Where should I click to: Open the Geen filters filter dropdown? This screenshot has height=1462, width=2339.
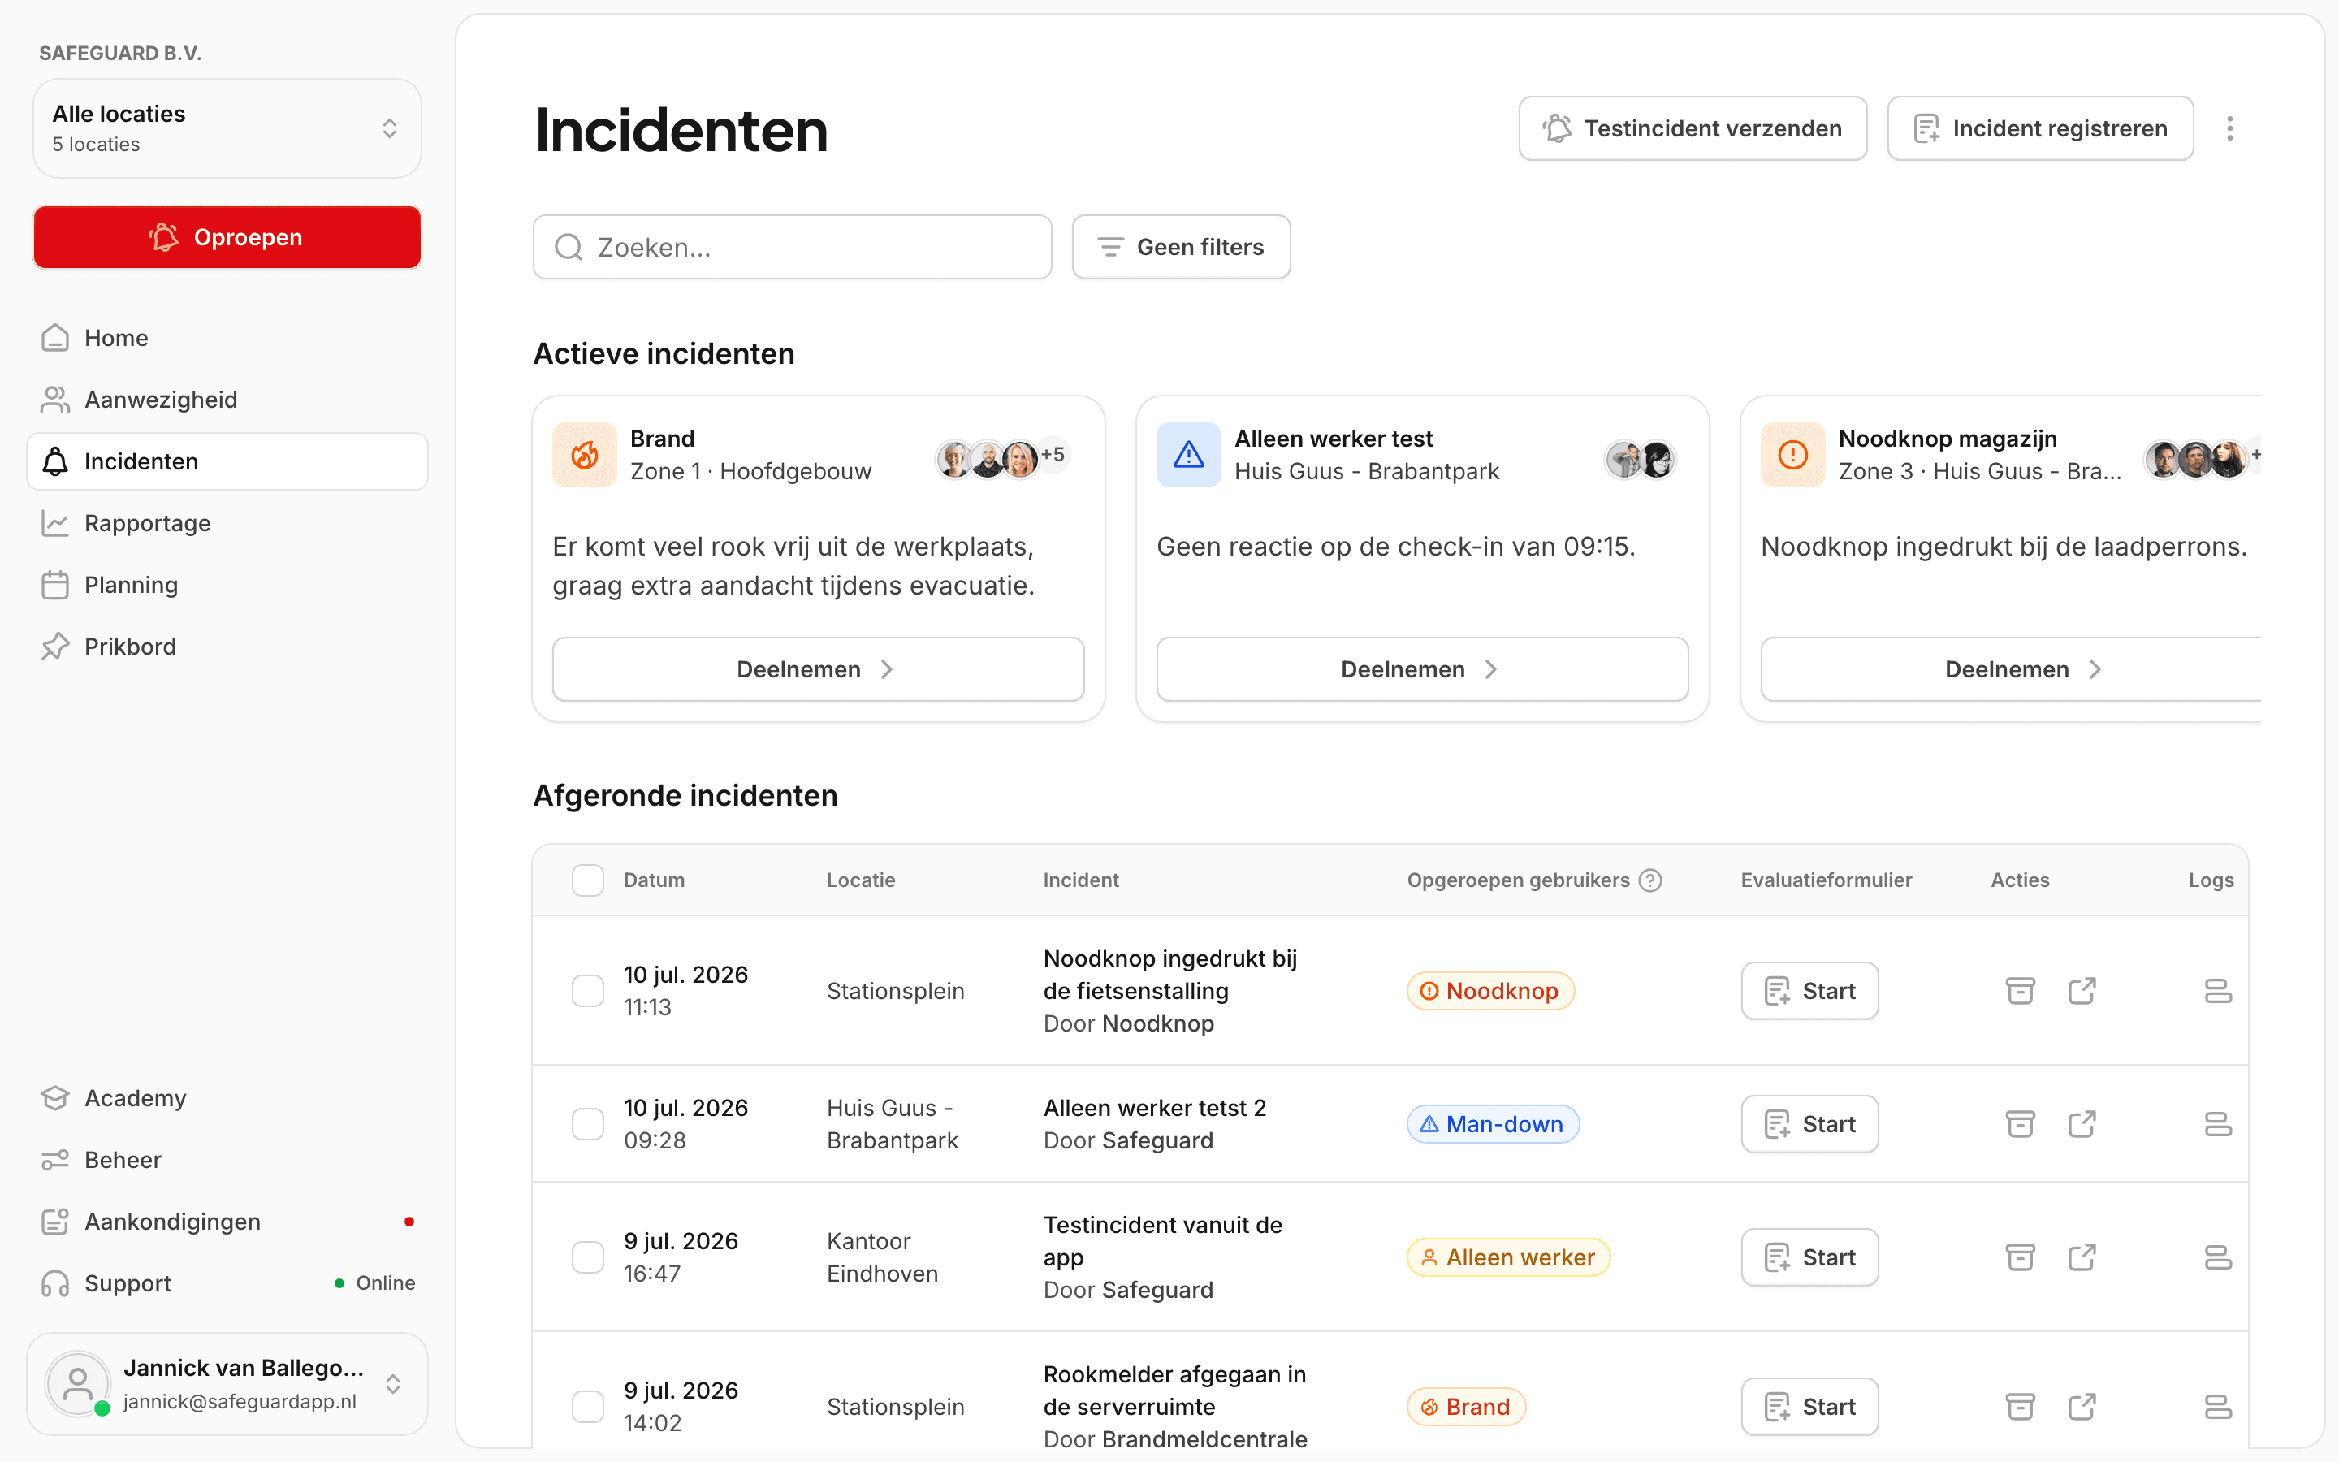1181,247
